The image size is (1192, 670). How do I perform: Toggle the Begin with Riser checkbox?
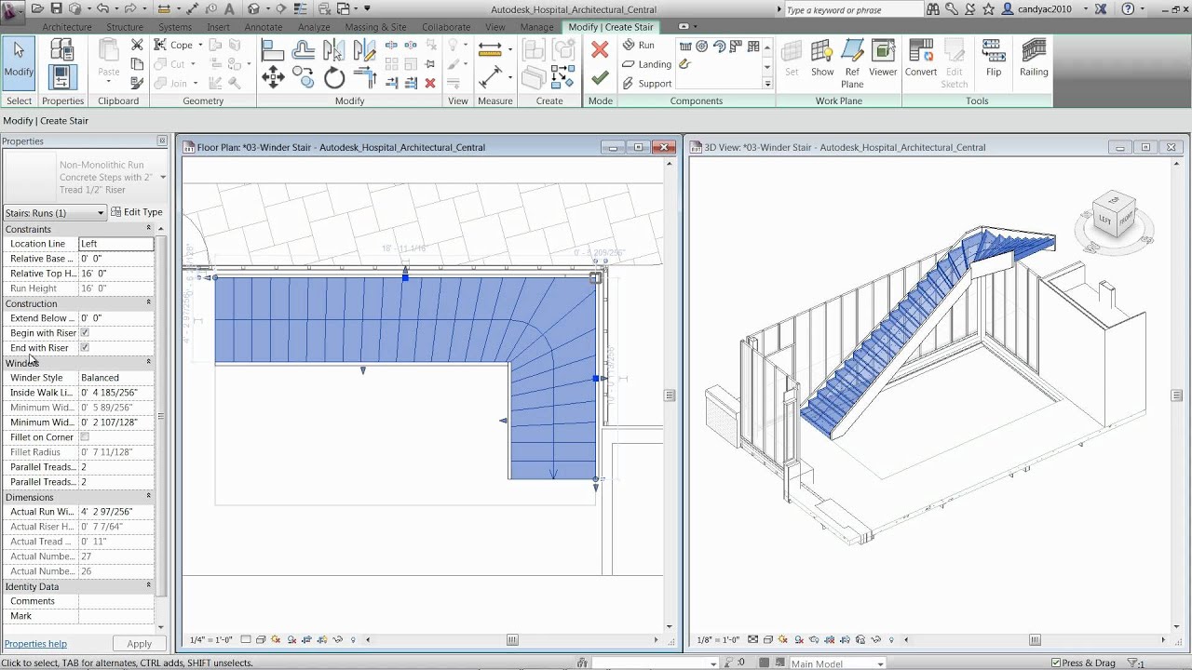[85, 332]
